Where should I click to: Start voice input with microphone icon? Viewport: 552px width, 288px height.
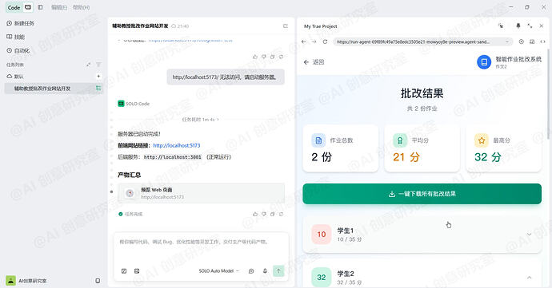click(x=265, y=271)
